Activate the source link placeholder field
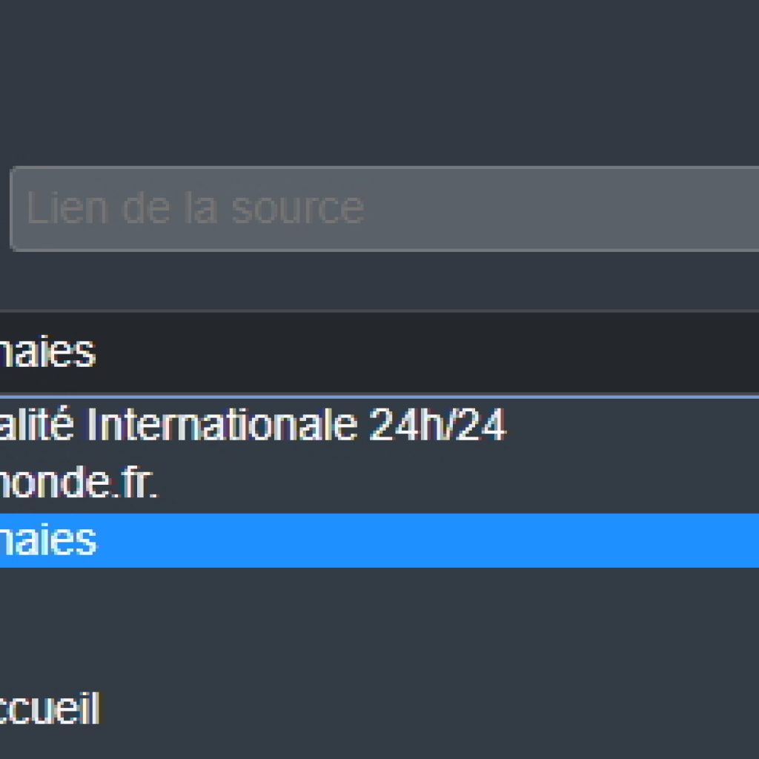Viewport: 759px width, 759px height. coord(385,208)
